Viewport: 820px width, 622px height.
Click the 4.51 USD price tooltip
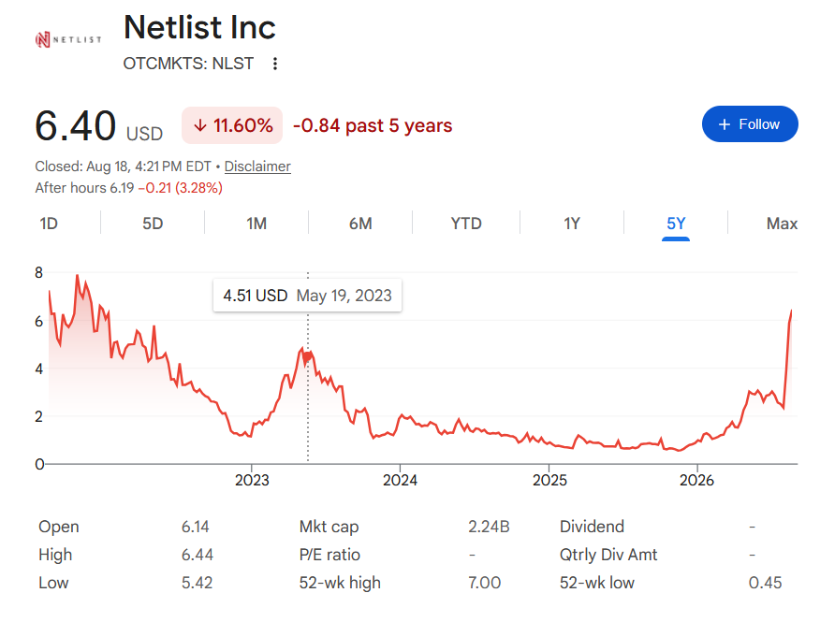[307, 296]
